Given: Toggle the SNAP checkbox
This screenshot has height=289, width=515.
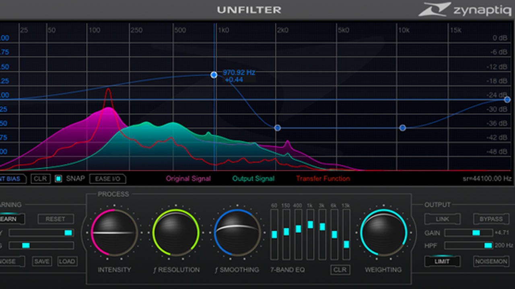Looking at the screenshot, I should click(58, 179).
